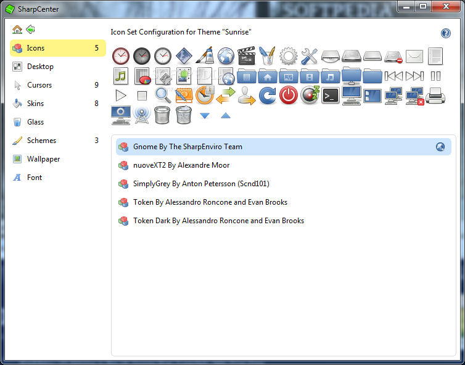
Task: Click the drive with red remove badge
Action: pyautogui.click(x=393, y=57)
